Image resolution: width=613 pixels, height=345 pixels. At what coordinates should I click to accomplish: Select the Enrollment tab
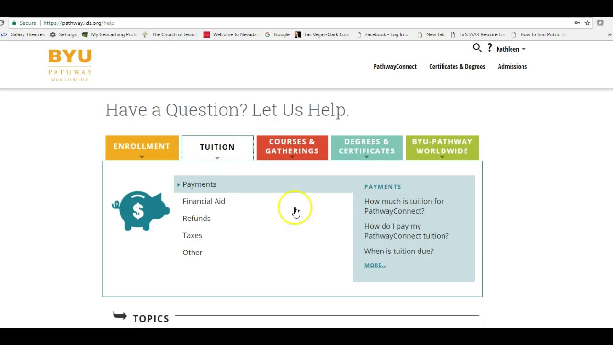click(142, 147)
